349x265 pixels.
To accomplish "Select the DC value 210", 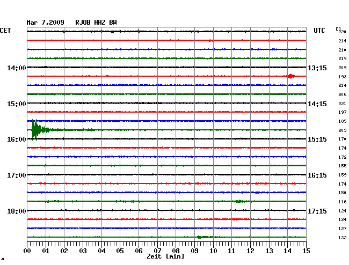I will [x=343, y=50].
